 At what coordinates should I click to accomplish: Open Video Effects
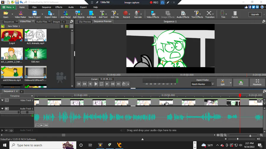pyautogui.click(x=153, y=14)
